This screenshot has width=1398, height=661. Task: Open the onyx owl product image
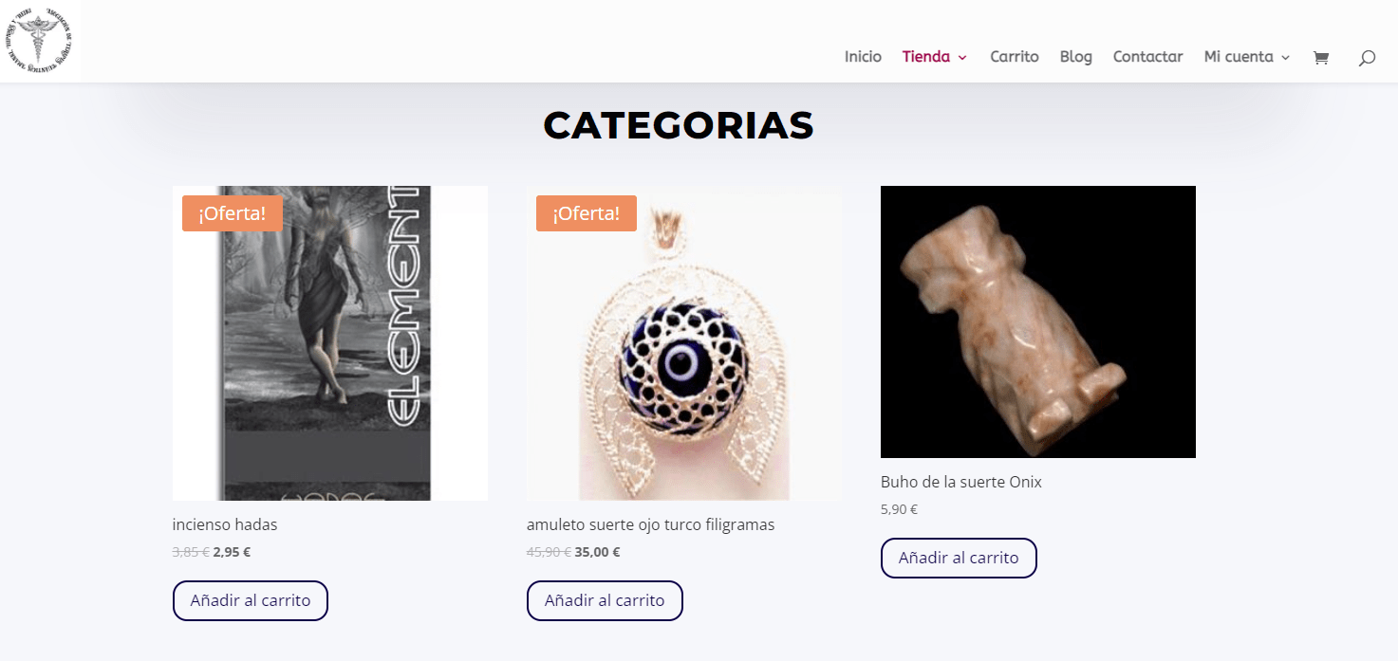pyautogui.click(x=1038, y=321)
